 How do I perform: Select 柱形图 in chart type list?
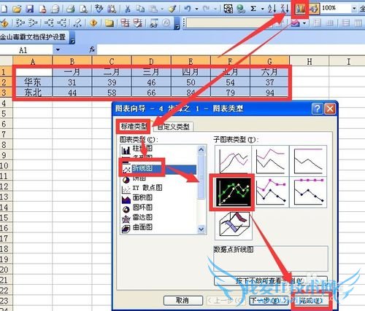pyautogui.click(x=142, y=149)
